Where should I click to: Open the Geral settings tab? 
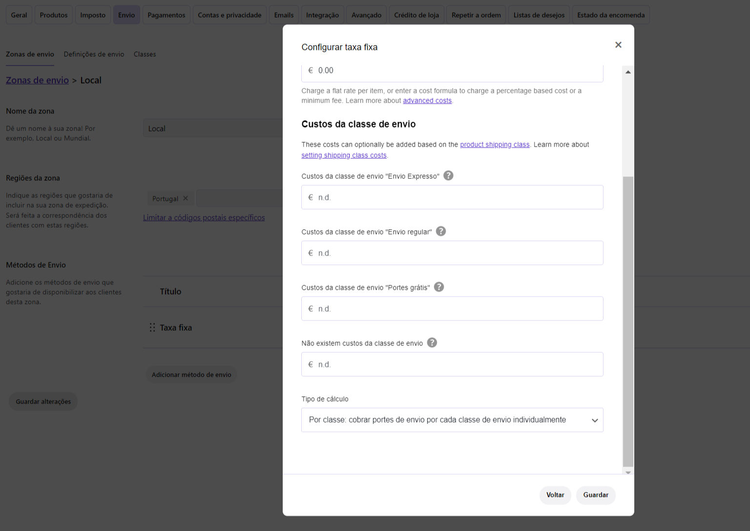pyautogui.click(x=19, y=15)
